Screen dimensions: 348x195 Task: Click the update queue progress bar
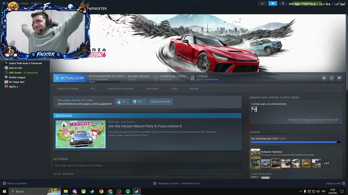[x=104, y=82]
